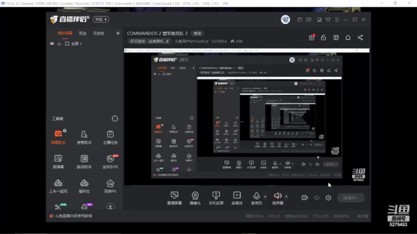Share the live room

pos(360,37)
